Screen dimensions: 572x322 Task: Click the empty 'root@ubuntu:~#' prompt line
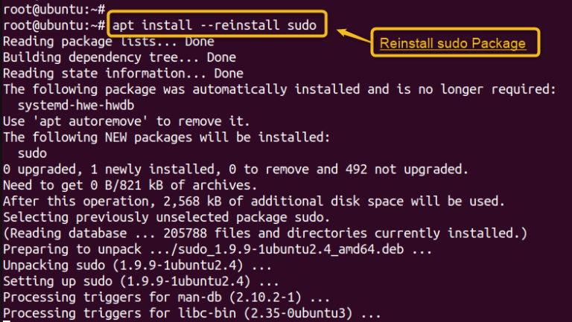pyautogui.click(x=54, y=9)
